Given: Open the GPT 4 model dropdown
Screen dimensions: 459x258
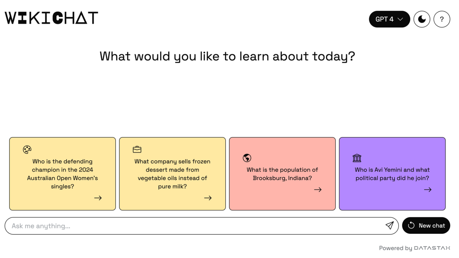Looking at the screenshot, I should coord(389,19).
